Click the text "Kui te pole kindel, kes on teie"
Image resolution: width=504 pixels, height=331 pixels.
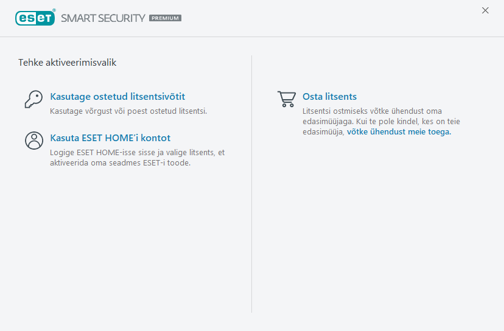[x=413, y=122]
